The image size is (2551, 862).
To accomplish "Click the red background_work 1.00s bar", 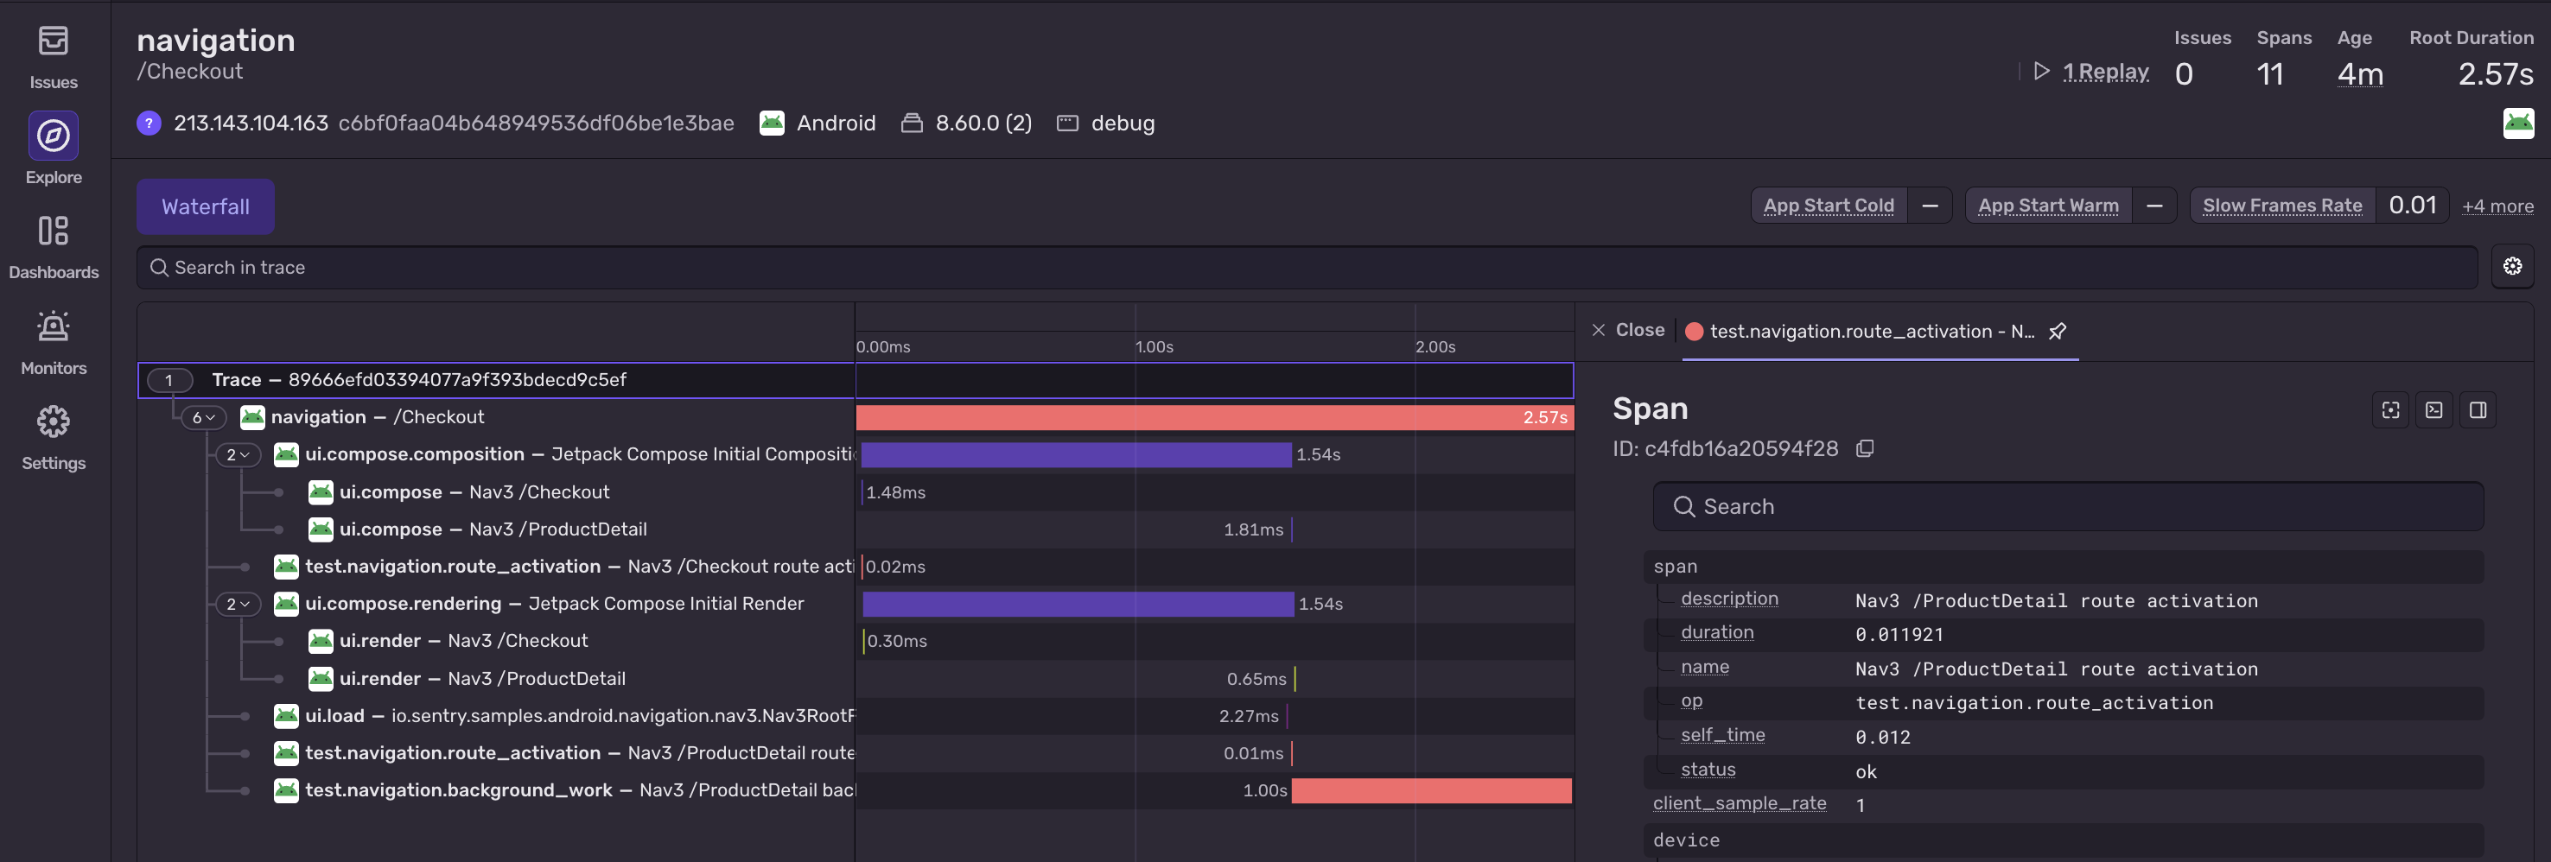I will pyautogui.click(x=1432, y=789).
